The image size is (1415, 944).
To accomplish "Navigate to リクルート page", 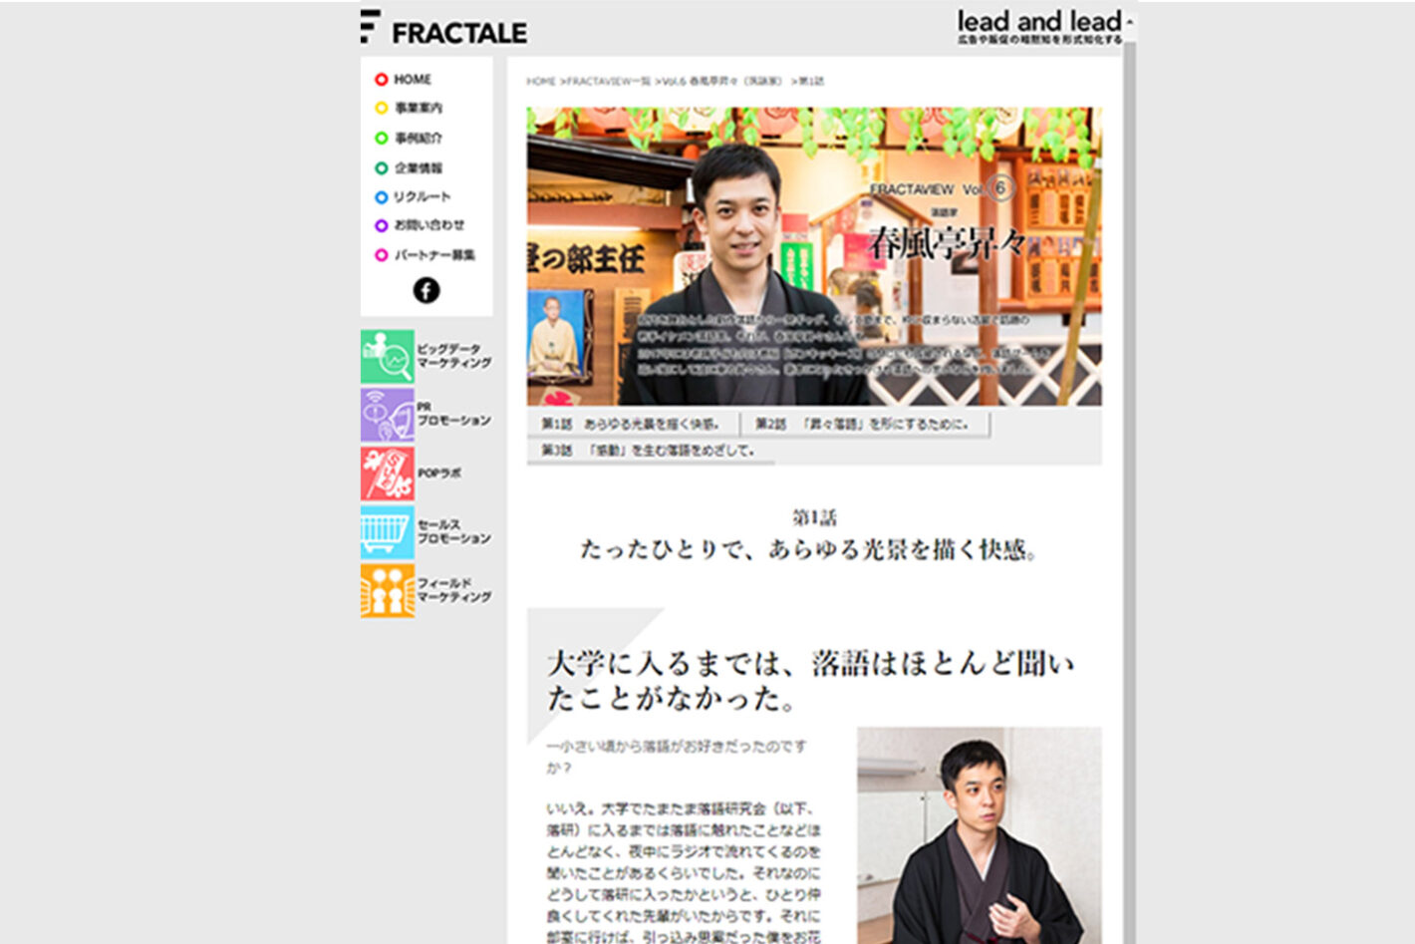I will (x=422, y=197).
